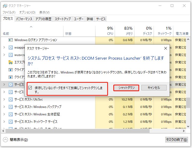Click the gear icon of ネットワーク サービス host
Screen dimensions: 192x148
pyautogui.click(x=10, y=122)
